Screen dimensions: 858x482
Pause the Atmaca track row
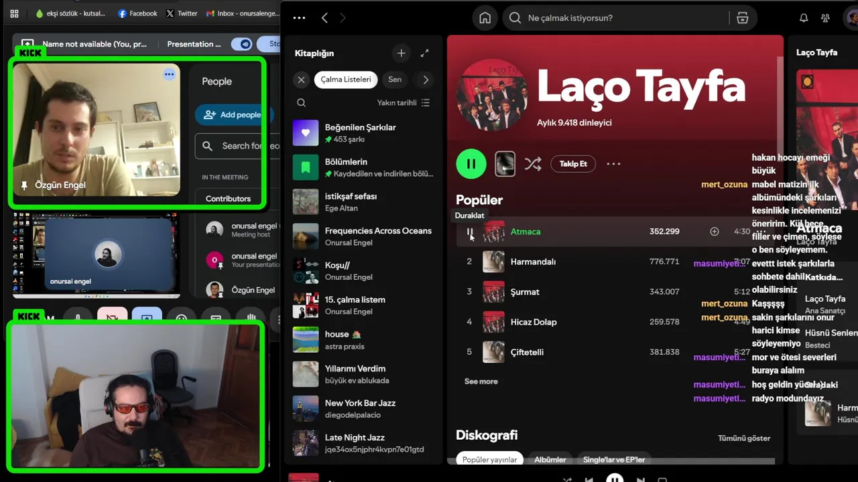pyautogui.click(x=469, y=232)
